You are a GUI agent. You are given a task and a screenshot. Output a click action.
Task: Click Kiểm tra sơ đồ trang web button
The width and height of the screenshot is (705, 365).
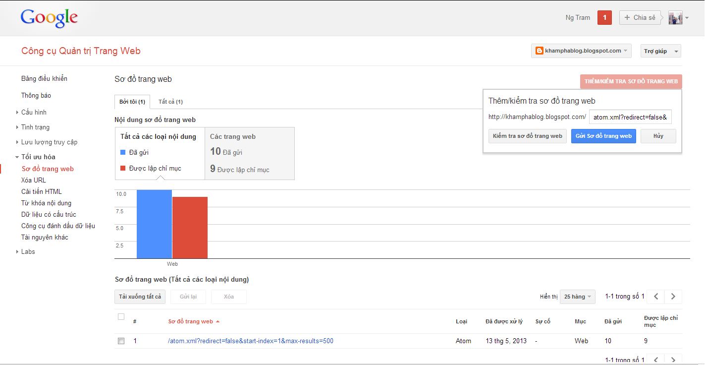click(528, 136)
